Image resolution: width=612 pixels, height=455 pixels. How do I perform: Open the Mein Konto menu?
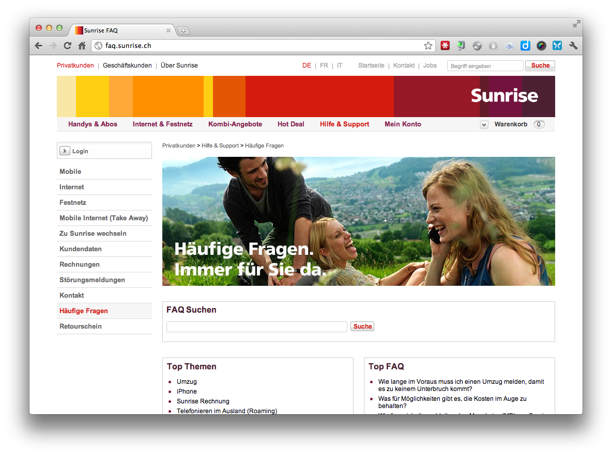tap(403, 124)
